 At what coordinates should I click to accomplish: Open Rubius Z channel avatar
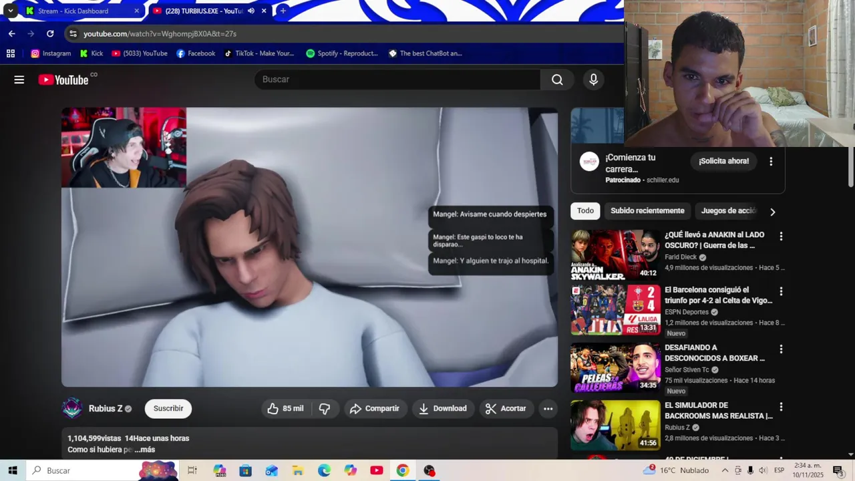coord(72,408)
